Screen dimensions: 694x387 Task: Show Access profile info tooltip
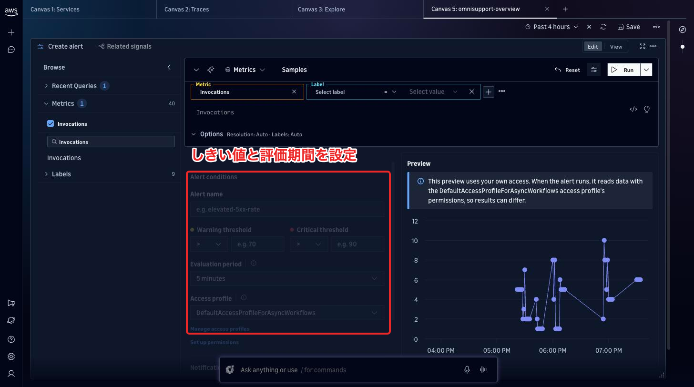coord(244,297)
